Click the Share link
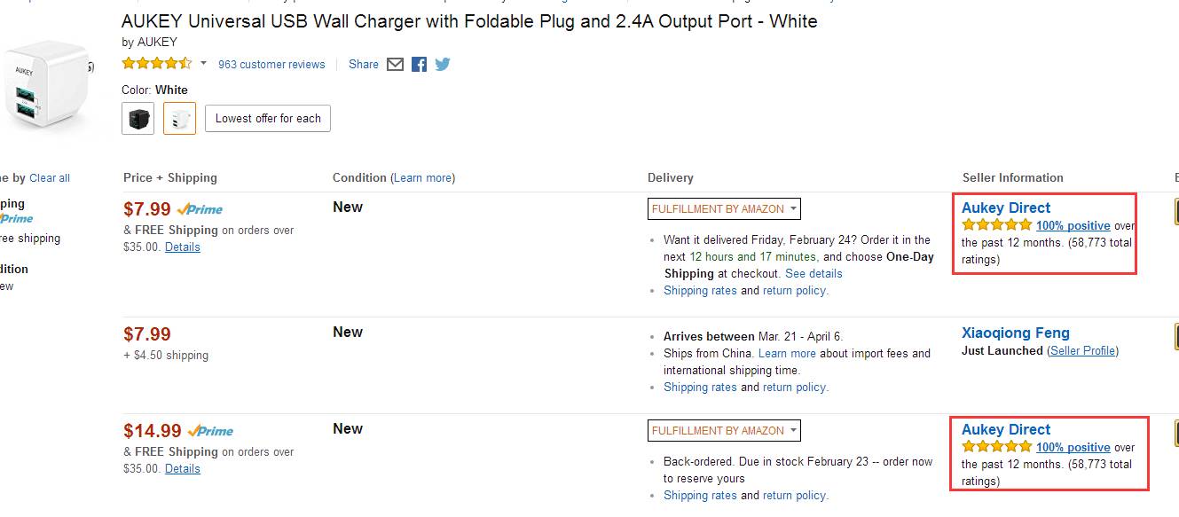The width and height of the screenshot is (1179, 517). click(x=364, y=65)
